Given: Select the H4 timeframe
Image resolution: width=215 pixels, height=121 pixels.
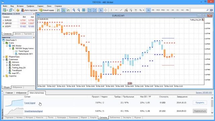Looking at the screenshot, I should pos(173,10).
